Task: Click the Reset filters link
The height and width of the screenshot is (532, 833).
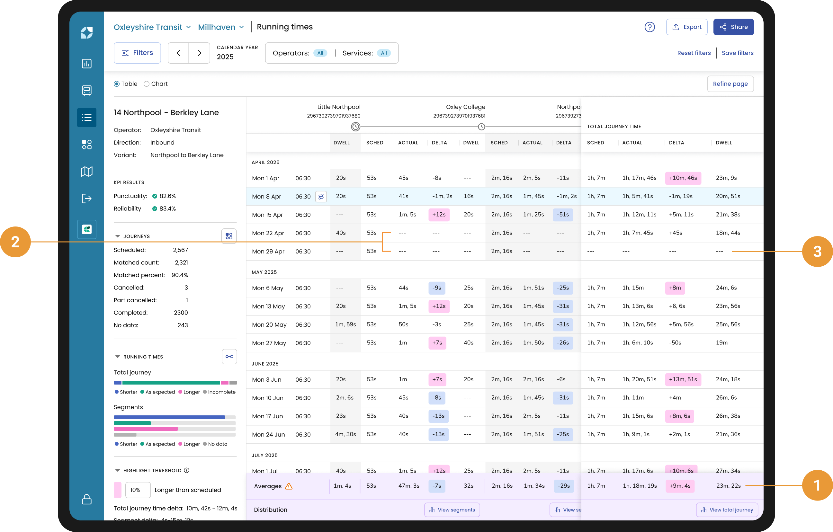Action: (x=694, y=53)
